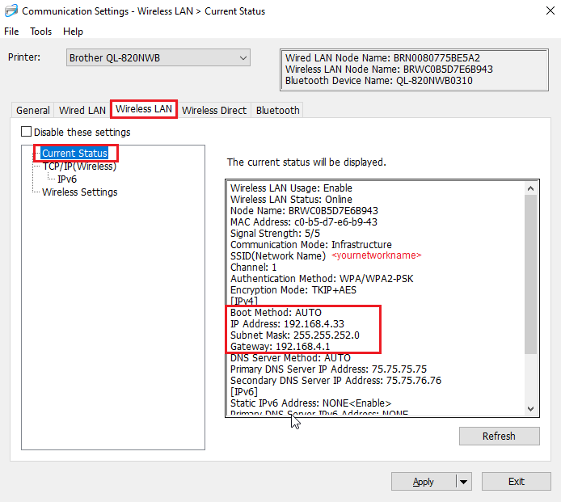Click the Primary DNS Server IP Address line
This screenshot has width=561, height=502.
click(x=328, y=369)
